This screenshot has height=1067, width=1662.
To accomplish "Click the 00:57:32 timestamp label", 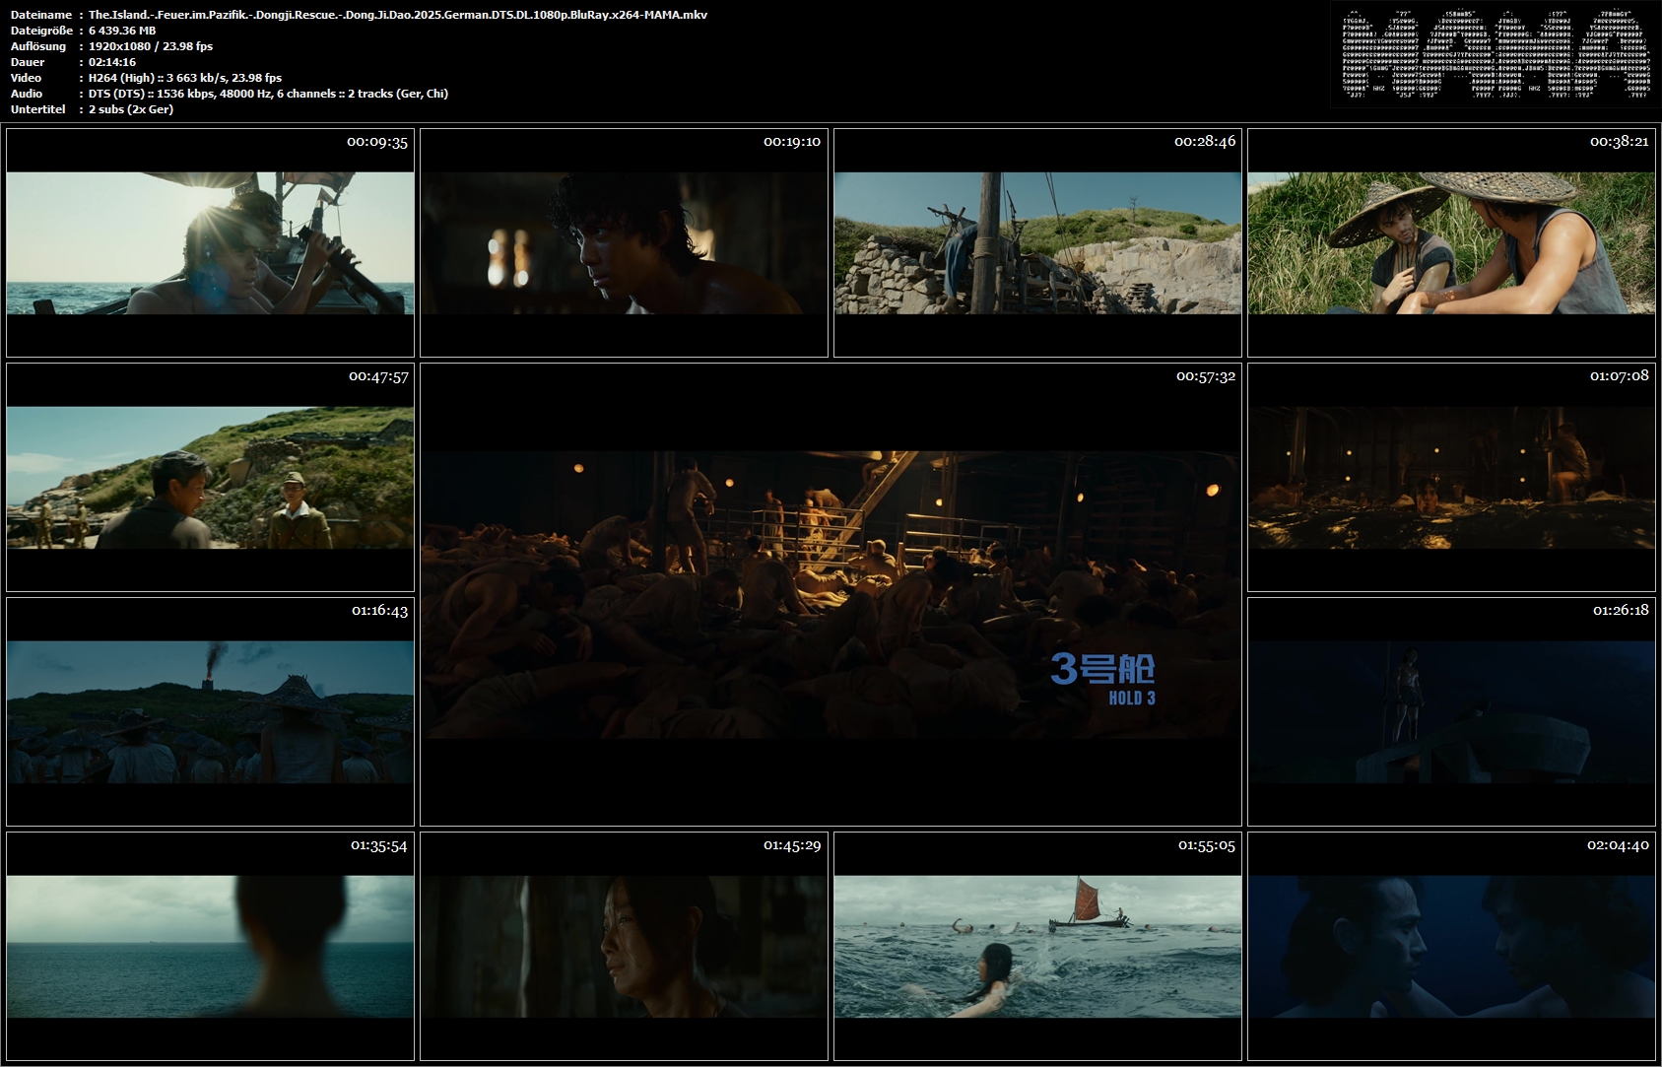I will pos(1206,376).
